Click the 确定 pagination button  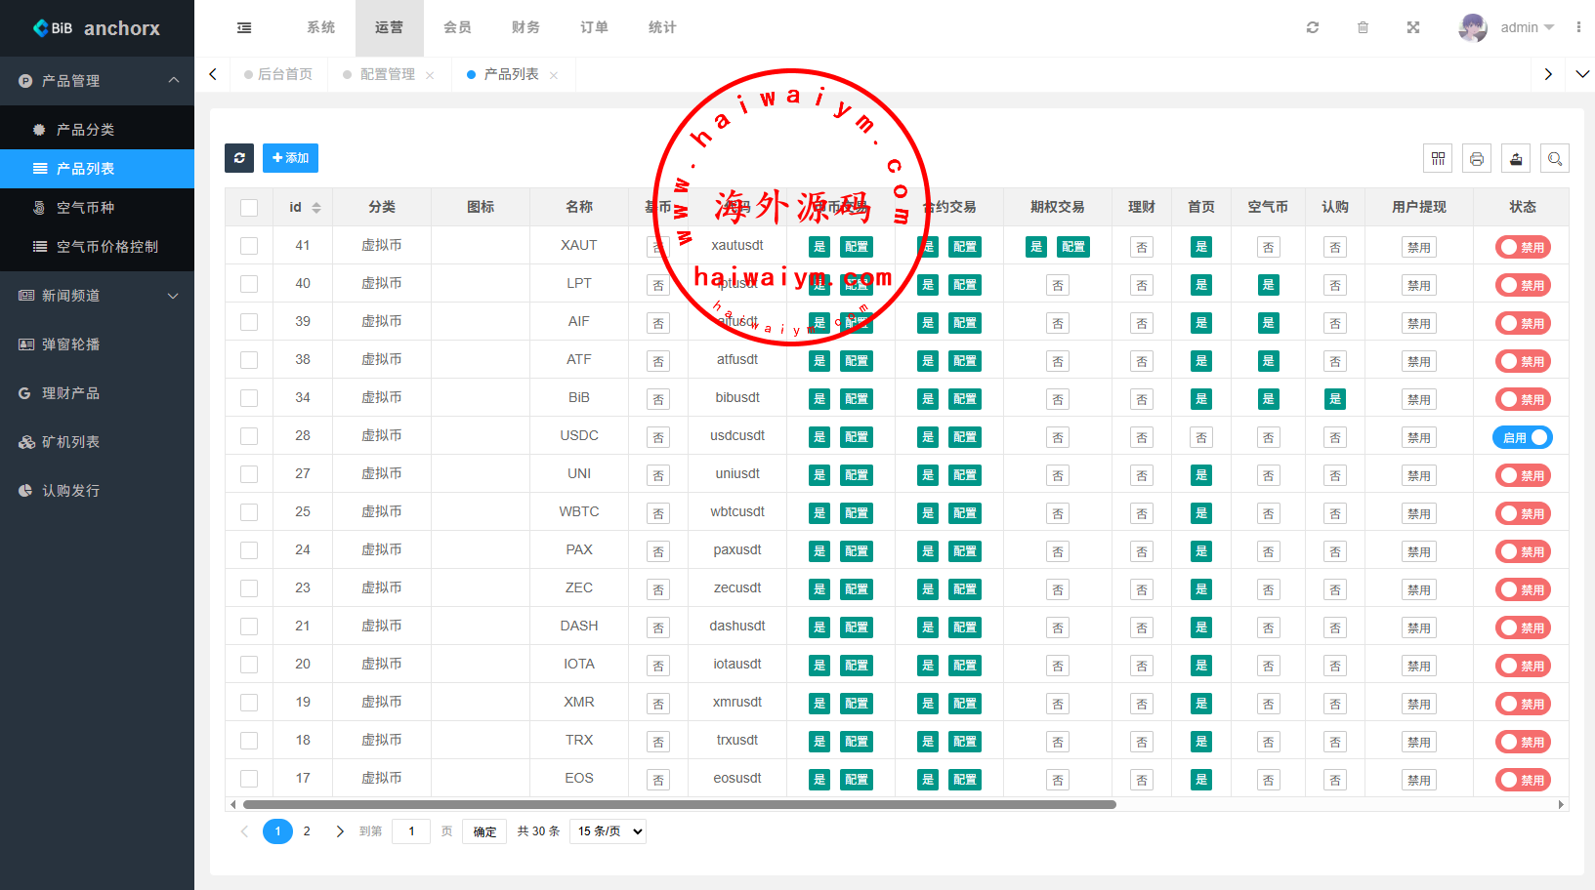coord(484,831)
